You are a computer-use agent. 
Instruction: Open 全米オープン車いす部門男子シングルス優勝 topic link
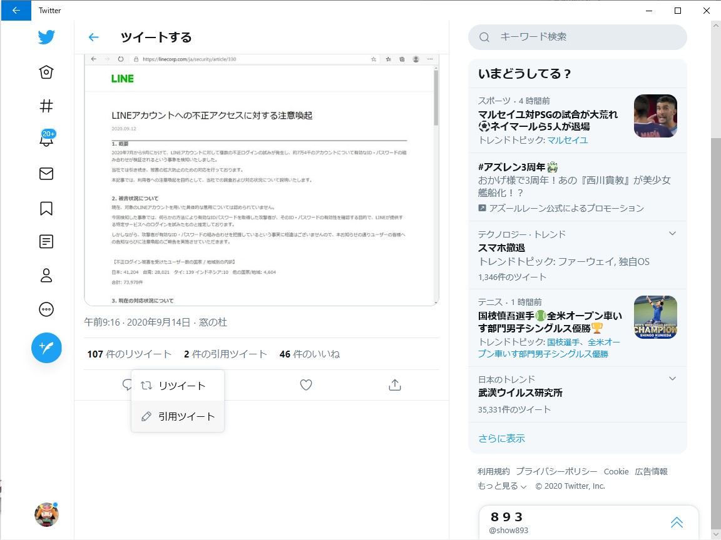point(549,348)
